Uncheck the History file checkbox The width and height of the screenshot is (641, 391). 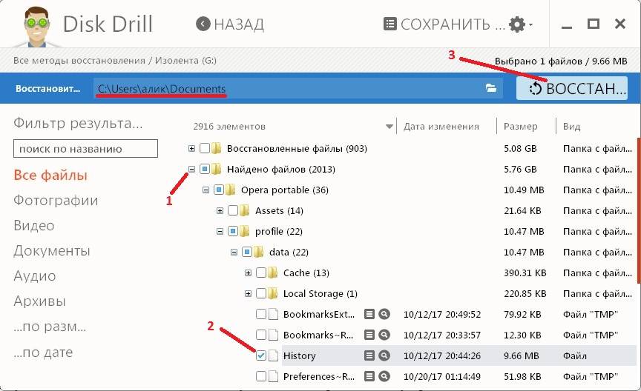pos(261,355)
